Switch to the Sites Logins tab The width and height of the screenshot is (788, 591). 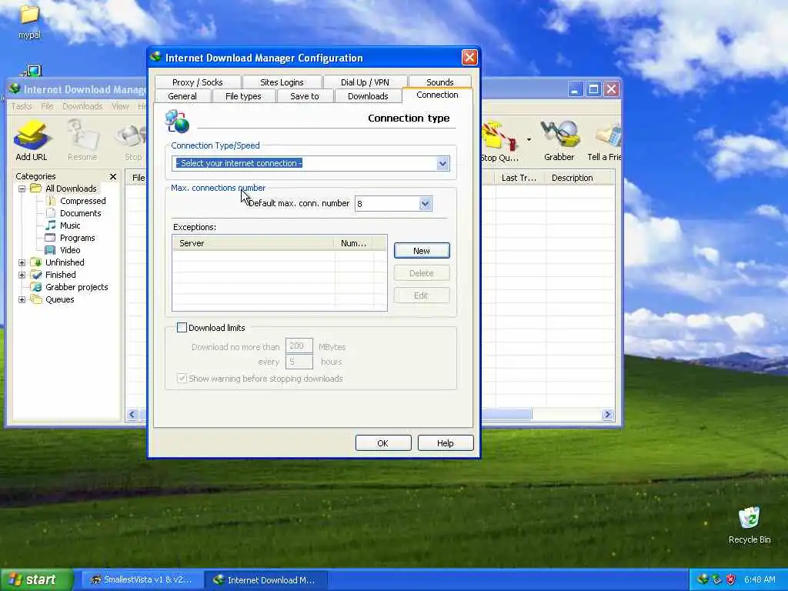282,82
